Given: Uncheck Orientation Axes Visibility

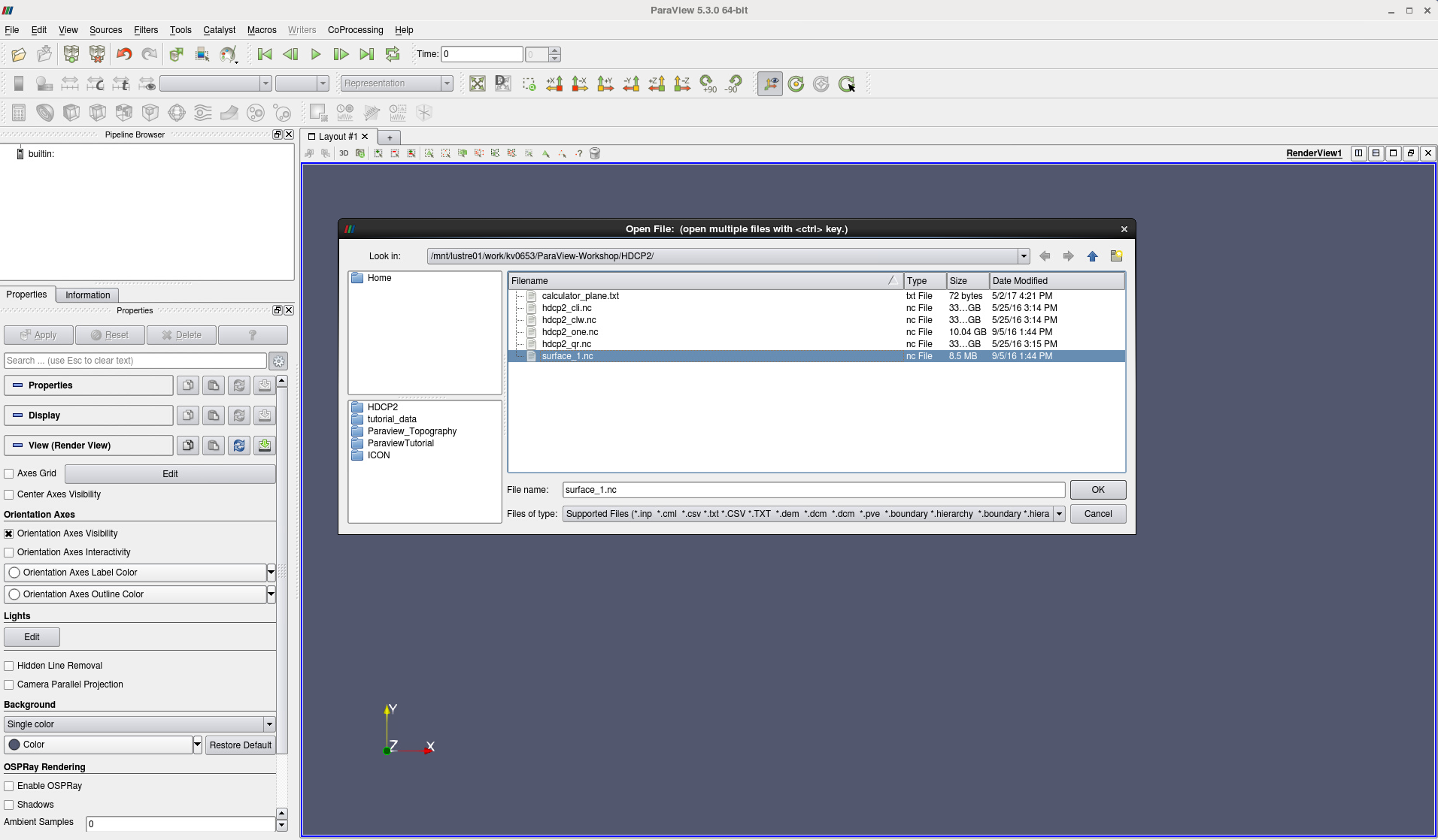Looking at the screenshot, I should tap(9, 533).
